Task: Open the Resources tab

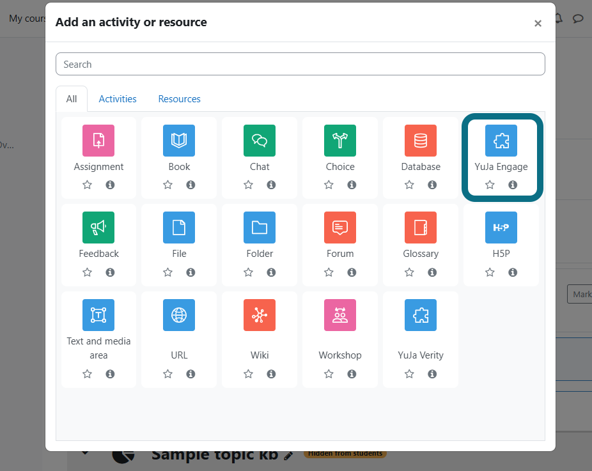Action: click(x=180, y=99)
